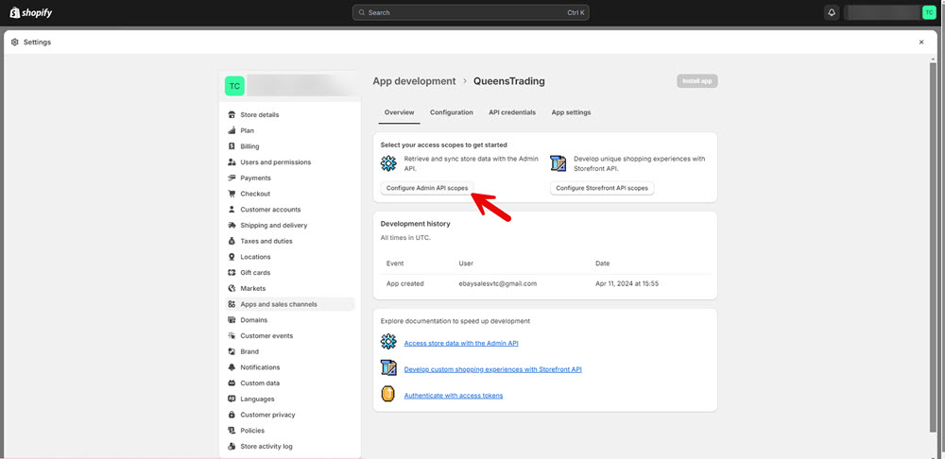The width and height of the screenshot is (945, 459).
Task: Click the App created event cell
Action: tap(405, 283)
